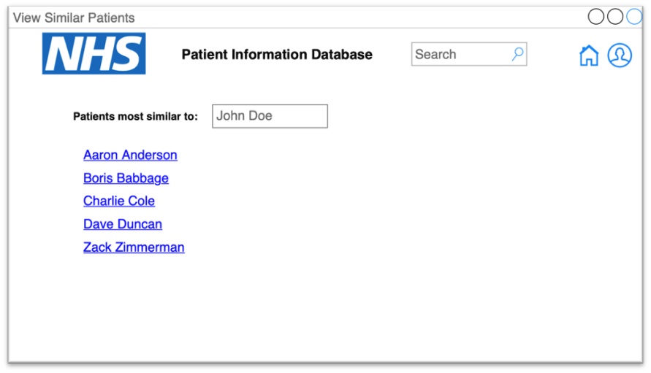Click the View Similar Patients window title

click(74, 18)
